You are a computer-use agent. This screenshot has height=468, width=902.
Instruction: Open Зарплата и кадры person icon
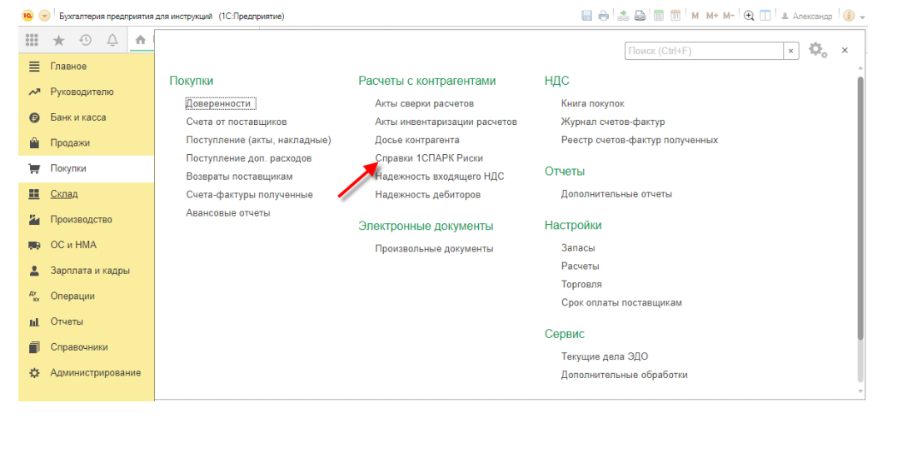(34, 270)
